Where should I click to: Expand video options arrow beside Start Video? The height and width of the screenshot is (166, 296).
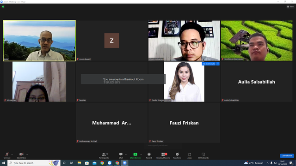coord(27,154)
